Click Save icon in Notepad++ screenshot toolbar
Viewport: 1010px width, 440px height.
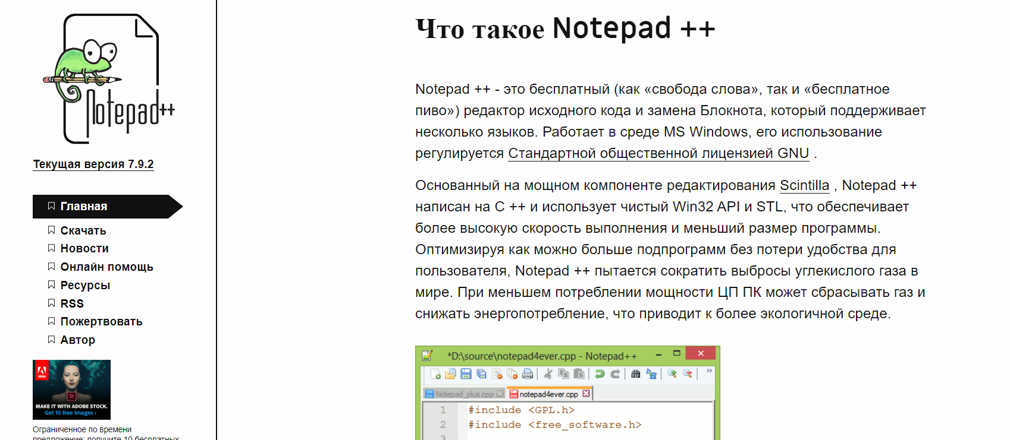pos(466,373)
